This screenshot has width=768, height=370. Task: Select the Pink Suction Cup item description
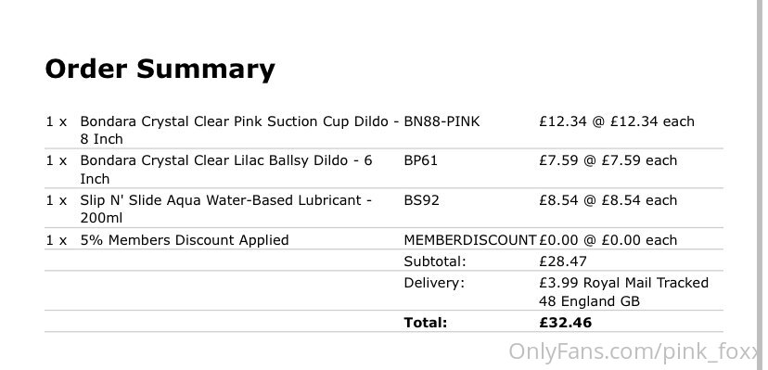[x=239, y=130]
